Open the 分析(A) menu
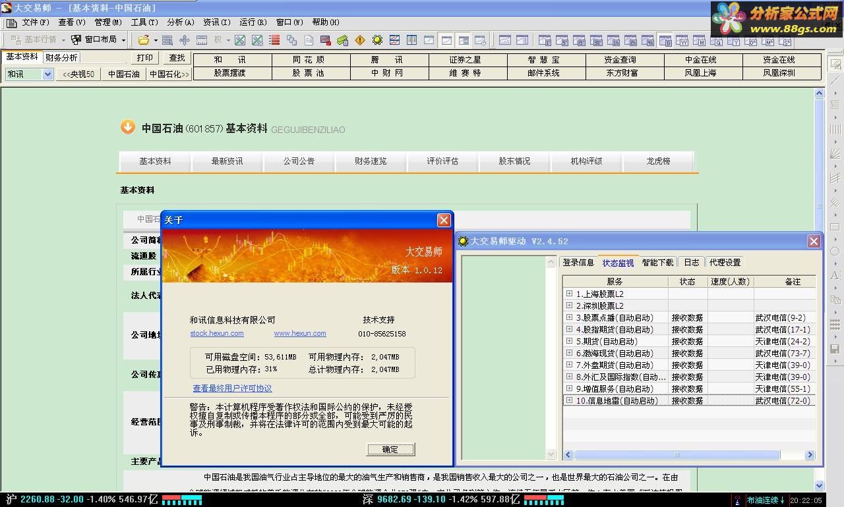The width and height of the screenshot is (844, 507). coord(181,22)
